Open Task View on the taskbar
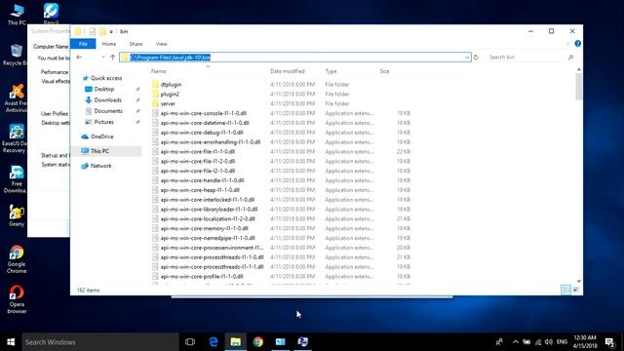 pos(190,342)
